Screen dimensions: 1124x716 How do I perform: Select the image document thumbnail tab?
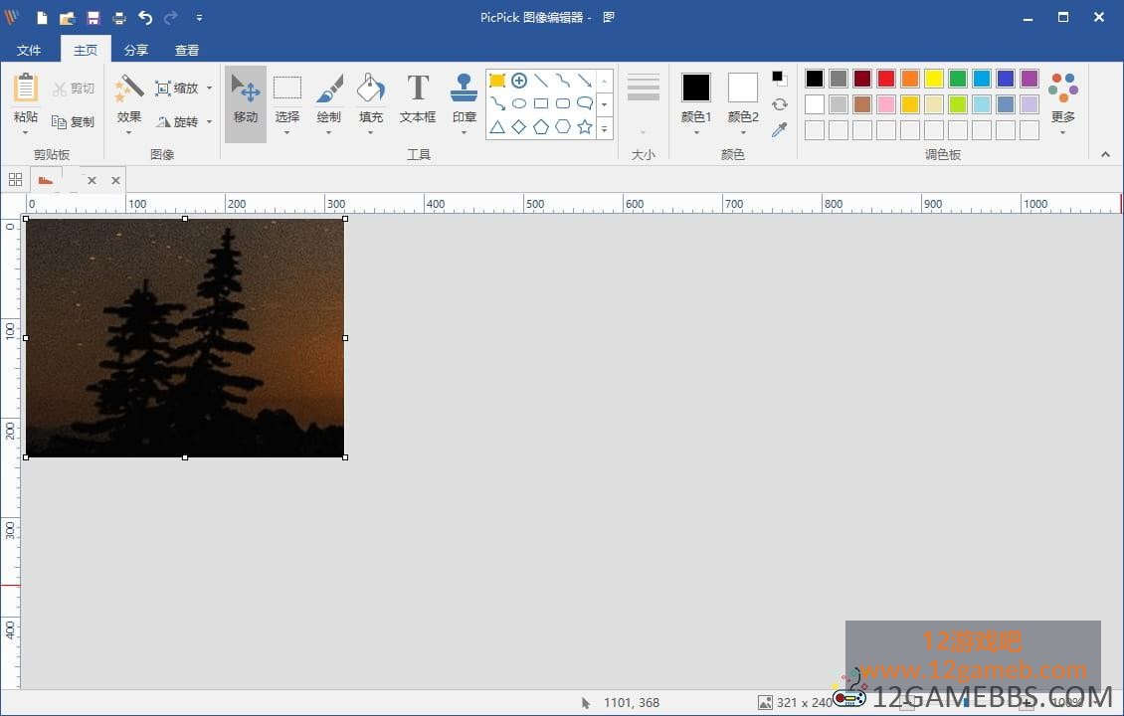pos(46,180)
